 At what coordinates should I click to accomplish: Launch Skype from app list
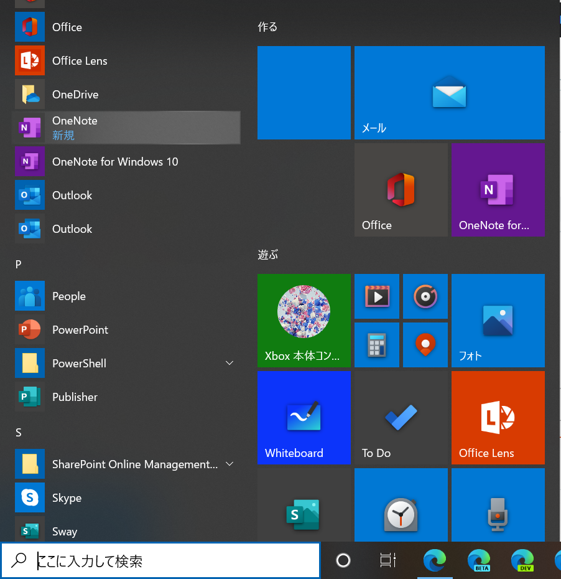click(126, 497)
